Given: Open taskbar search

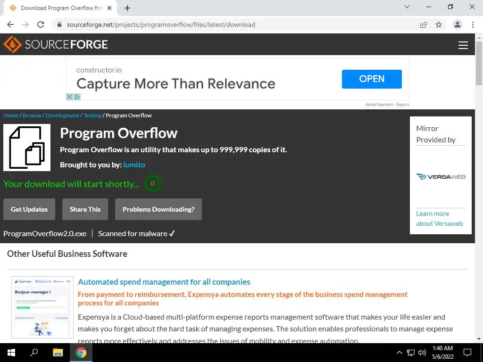Looking at the screenshot, I should pos(34,353).
